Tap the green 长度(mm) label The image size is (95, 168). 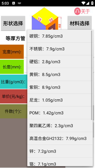(12, 67)
